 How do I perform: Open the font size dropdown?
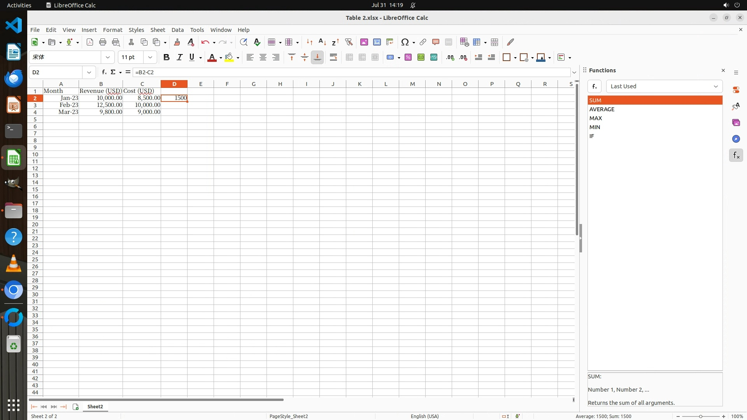pyautogui.click(x=150, y=57)
